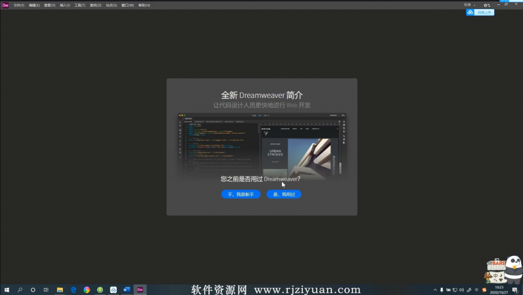Open the 插入(I) menu
Viewport: 523px width, 295px height.
click(65, 5)
